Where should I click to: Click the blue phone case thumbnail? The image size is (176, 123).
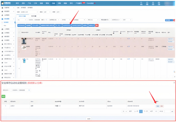[x=24, y=61]
